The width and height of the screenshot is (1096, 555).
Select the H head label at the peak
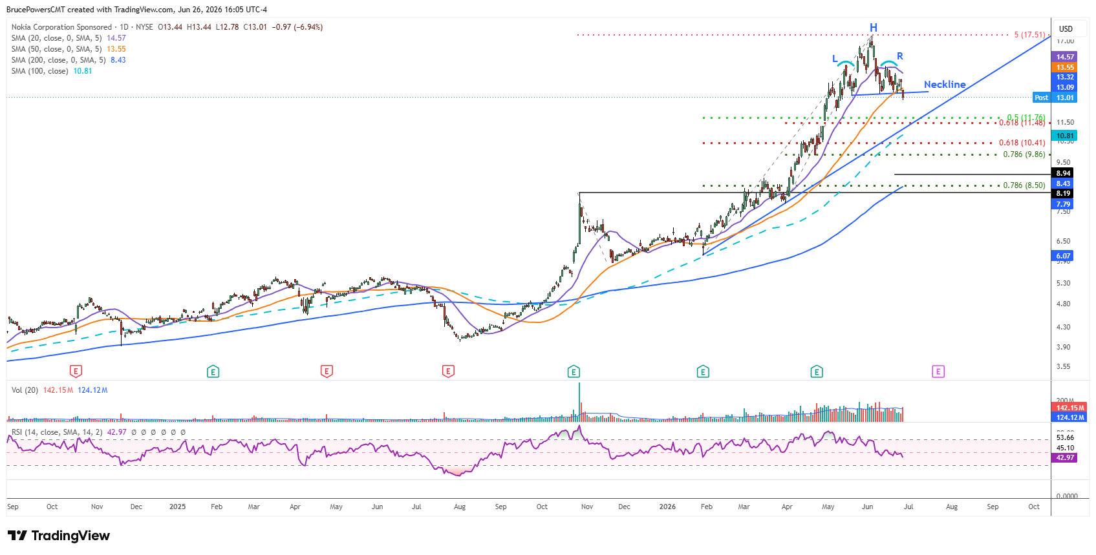click(x=874, y=28)
